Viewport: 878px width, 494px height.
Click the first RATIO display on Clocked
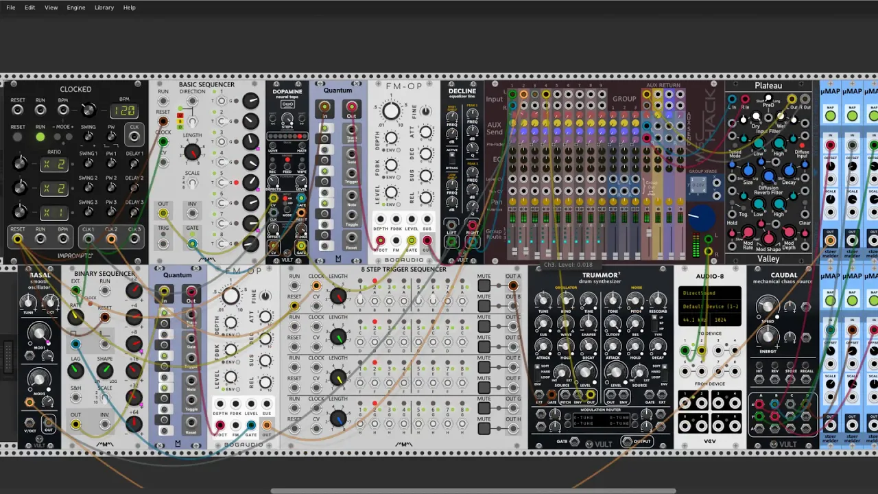55,164
